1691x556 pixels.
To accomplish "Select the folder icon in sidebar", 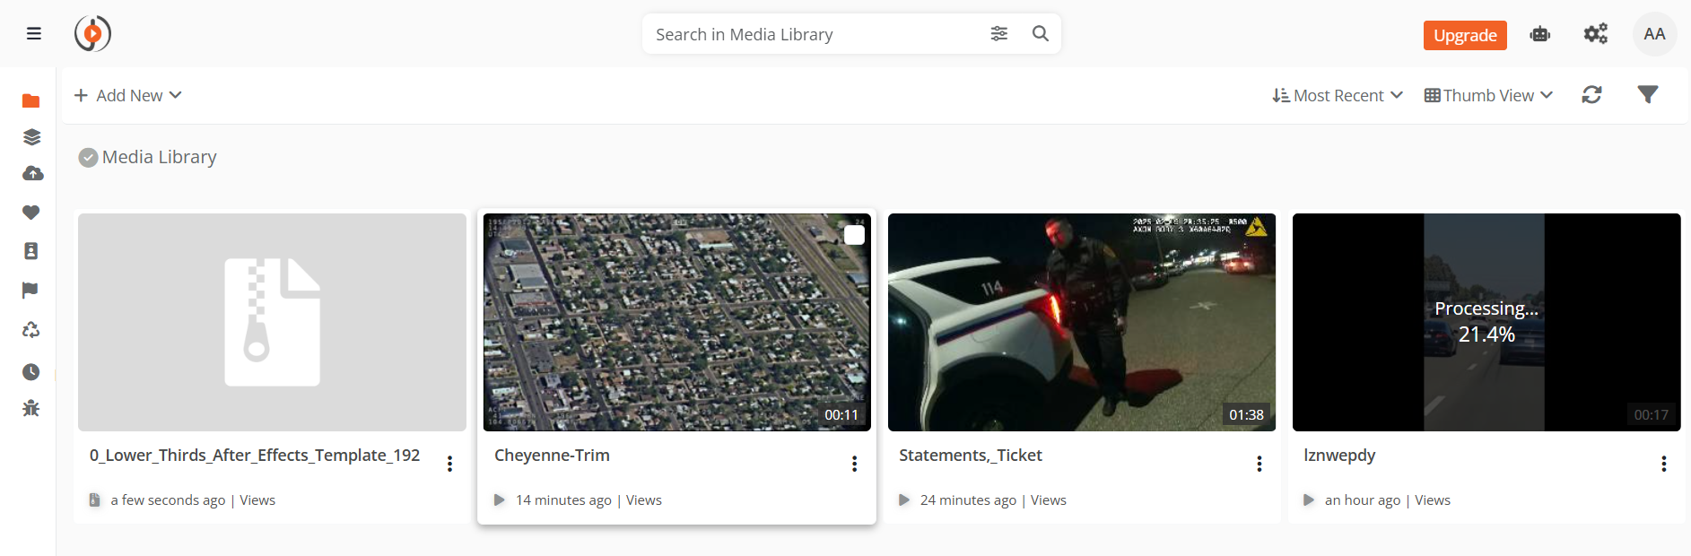I will (31, 100).
